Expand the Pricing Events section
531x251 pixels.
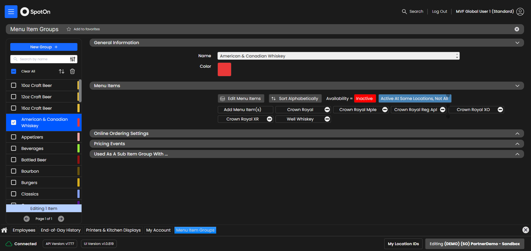(517, 144)
